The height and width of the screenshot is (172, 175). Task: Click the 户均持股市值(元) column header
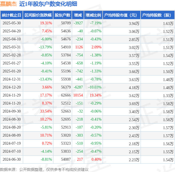[122, 15]
